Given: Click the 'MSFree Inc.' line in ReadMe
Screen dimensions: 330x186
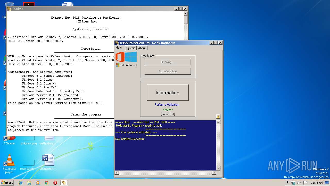Looking at the screenshot, I should (88, 21).
